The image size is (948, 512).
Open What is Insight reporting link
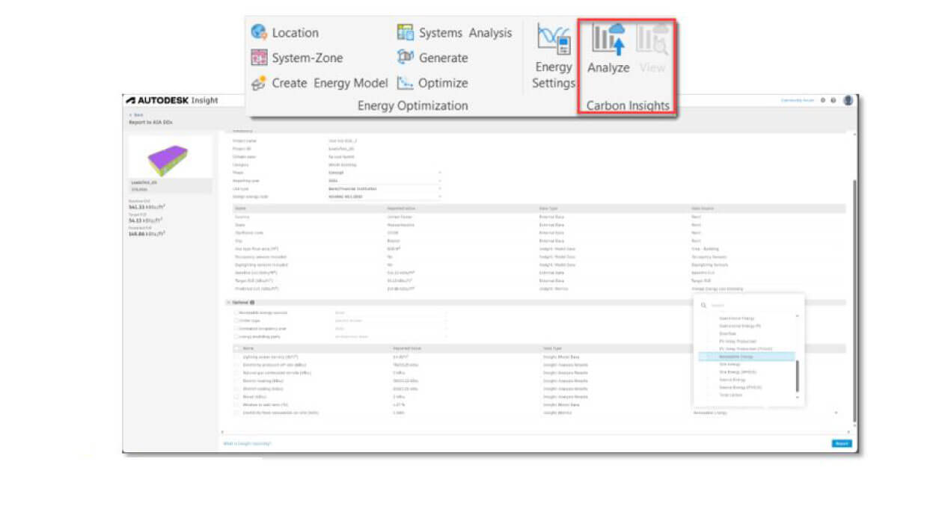[x=248, y=443]
